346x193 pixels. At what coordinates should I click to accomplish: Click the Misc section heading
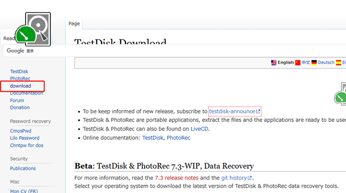point(15,182)
